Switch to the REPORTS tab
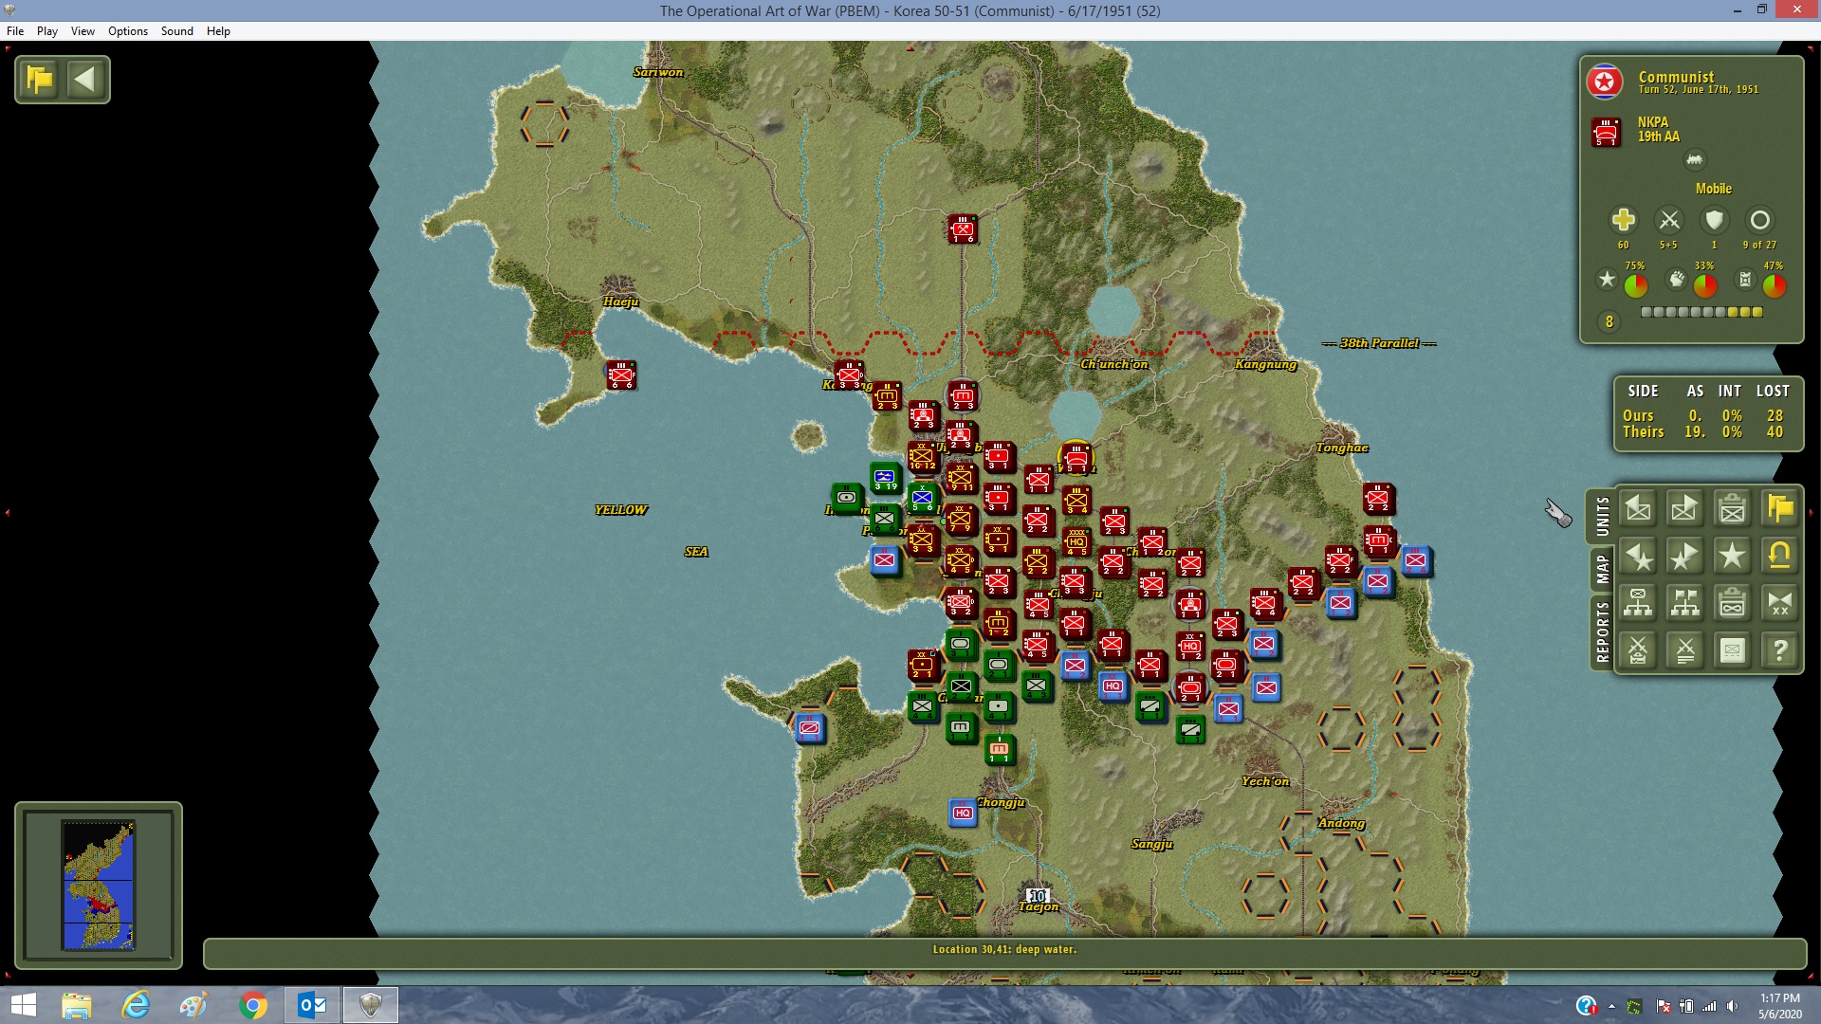1821x1024 pixels. point(1602,632)
